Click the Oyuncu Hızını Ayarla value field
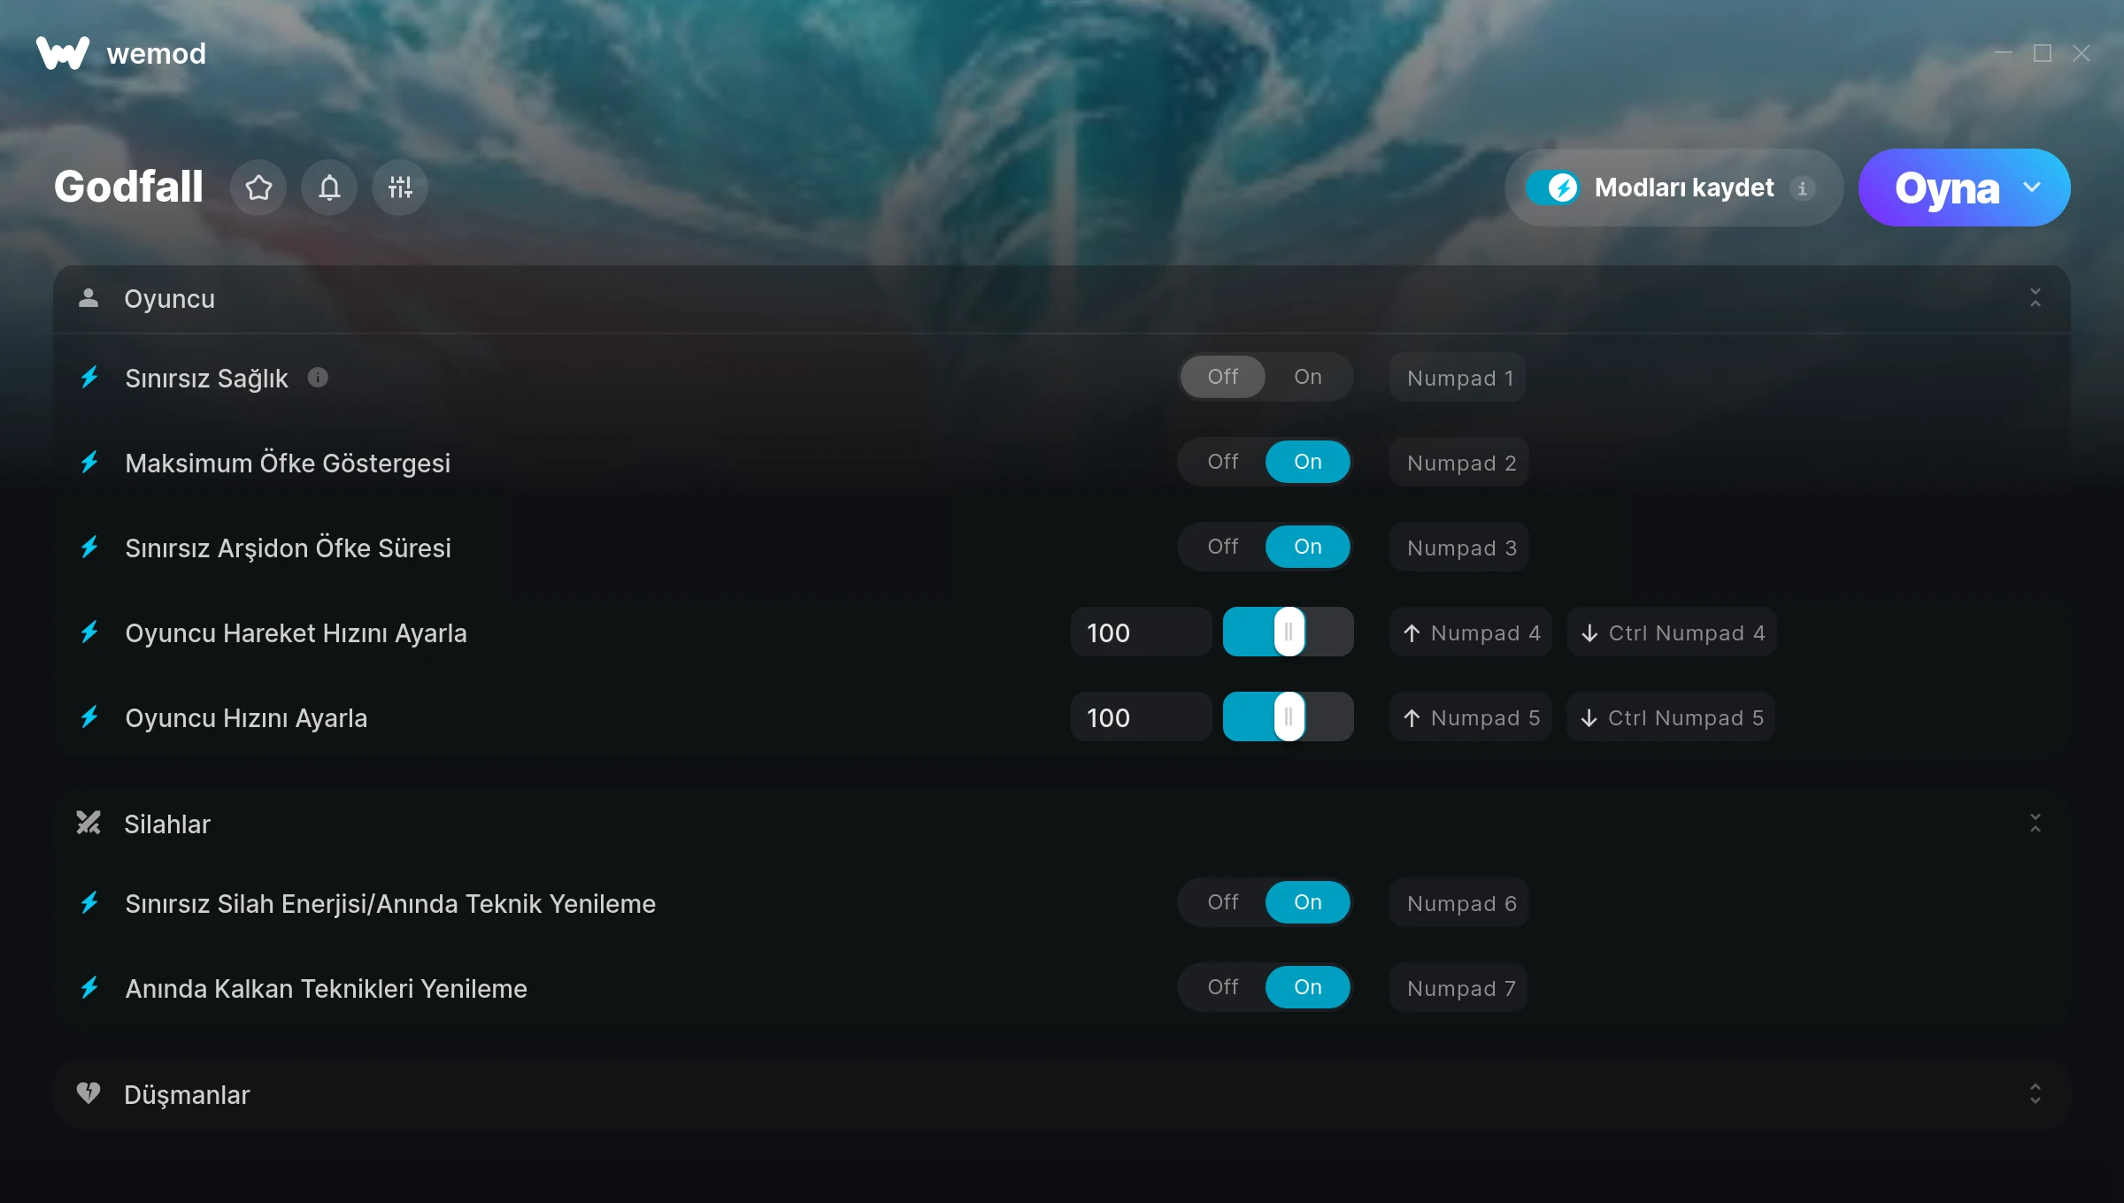 [1141, 717]
